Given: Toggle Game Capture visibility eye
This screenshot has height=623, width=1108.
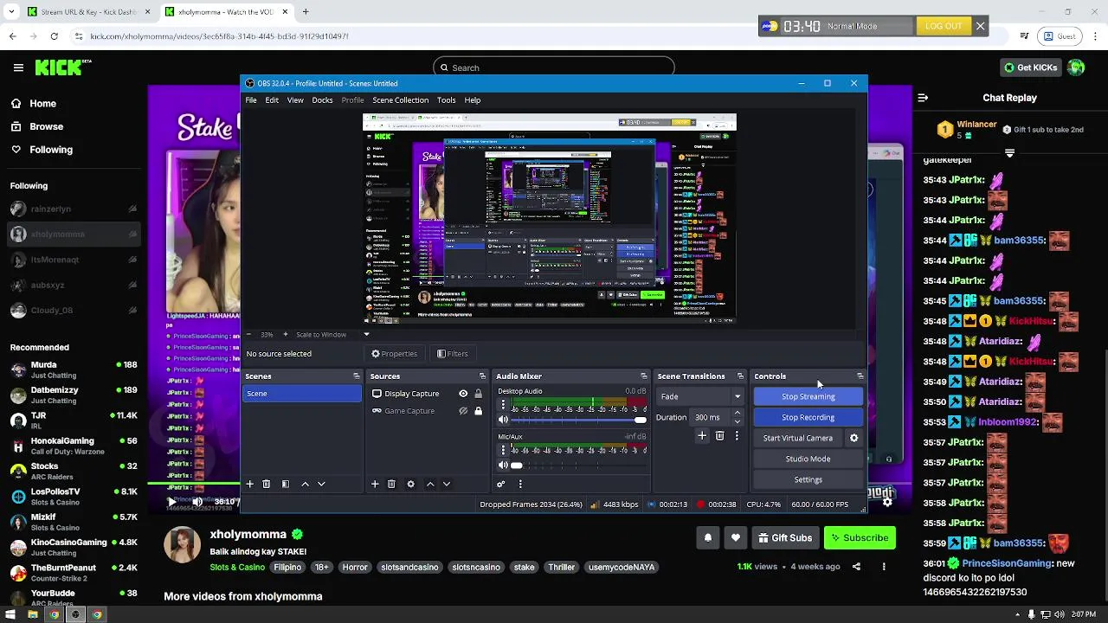Looking at the screenshot, I should click(463, 411).
